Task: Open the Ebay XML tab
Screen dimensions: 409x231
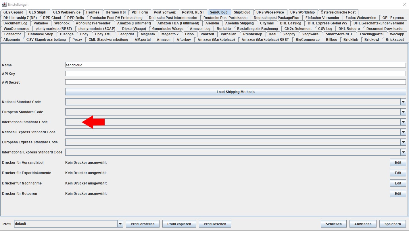Action: pyautogui.click(x=103, y=34)
